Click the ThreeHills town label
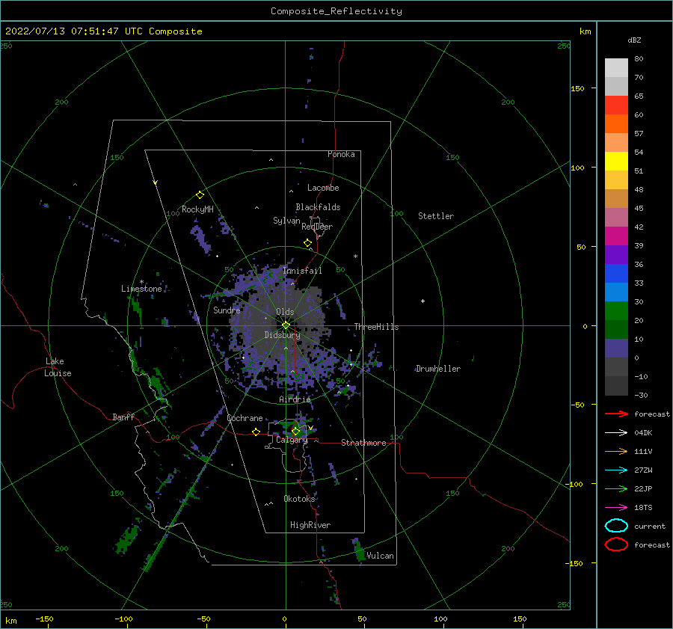 376,327
